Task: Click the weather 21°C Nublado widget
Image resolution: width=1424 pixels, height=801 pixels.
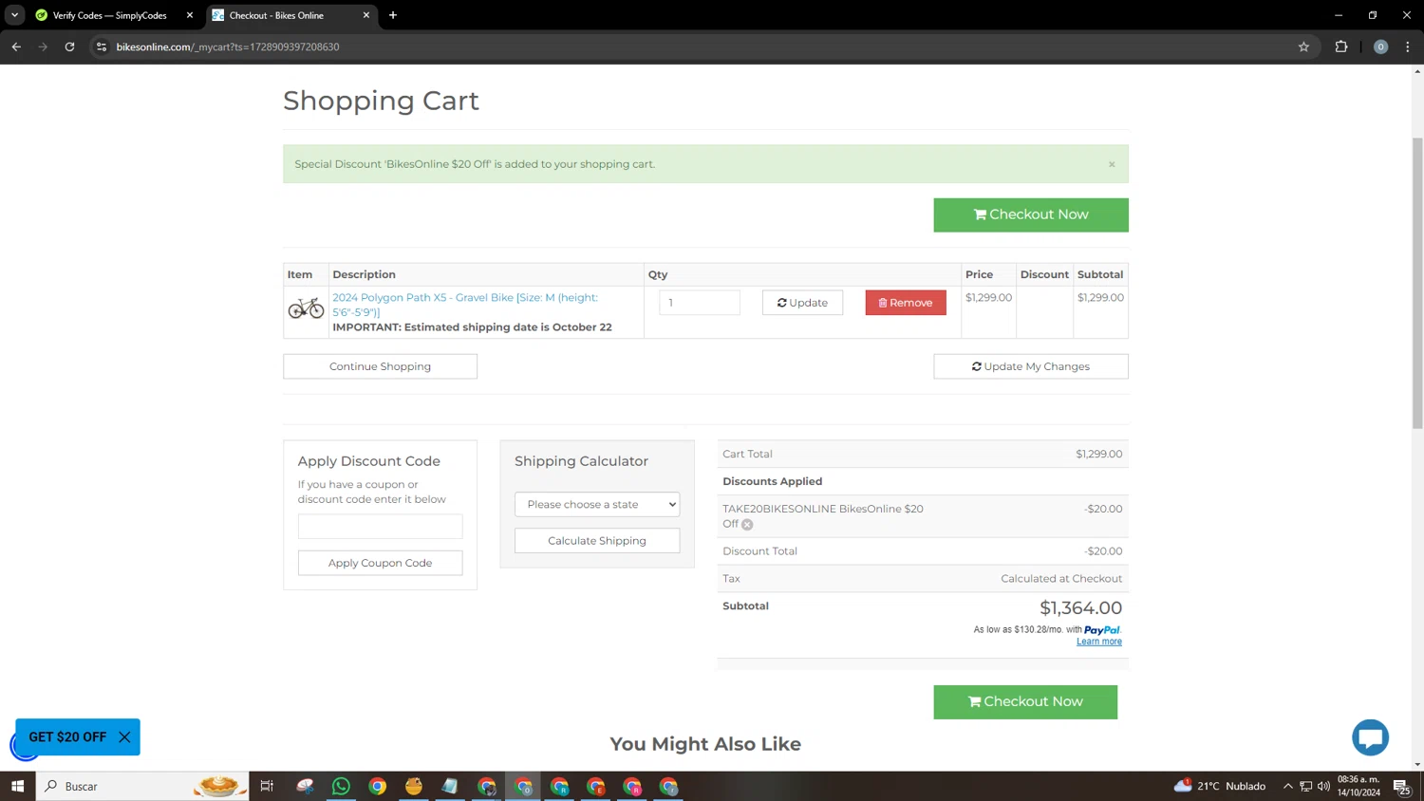Action: (x=1221, y=786)
